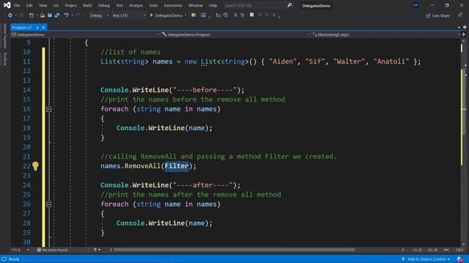This screenshot has width=469, height=263.
Task: Open the Start DelegatesDemo target dropdown arrow
Action: (185, 15)
